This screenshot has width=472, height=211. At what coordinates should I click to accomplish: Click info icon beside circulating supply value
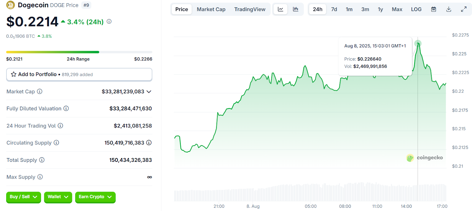pos(149,143)
